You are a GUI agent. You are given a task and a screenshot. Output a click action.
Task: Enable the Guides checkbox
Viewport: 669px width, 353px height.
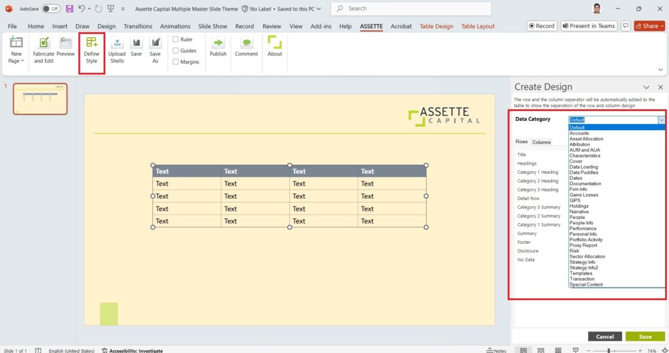(x=175, y=50)
